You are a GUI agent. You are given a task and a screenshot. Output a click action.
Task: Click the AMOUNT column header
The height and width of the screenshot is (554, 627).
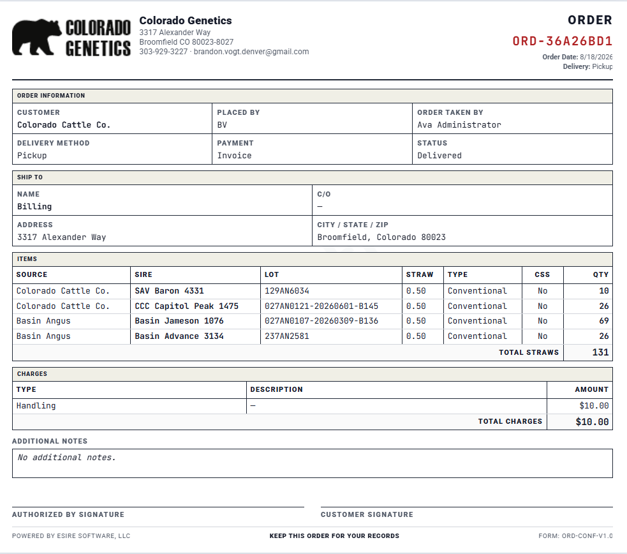(592, 389)
